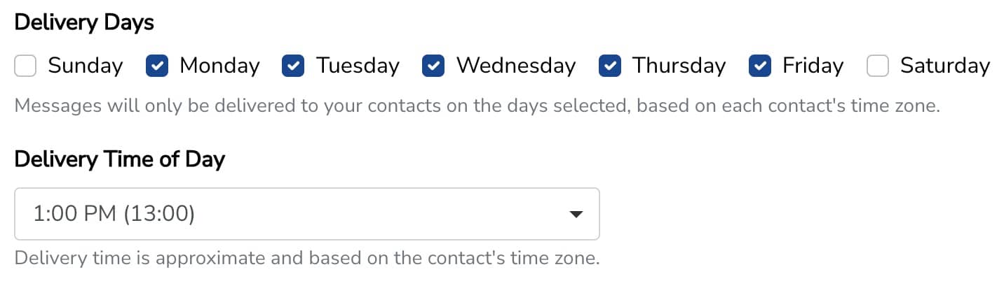
Task: Click the Delivery Time of Day heading
Action: tap(119, 159)
